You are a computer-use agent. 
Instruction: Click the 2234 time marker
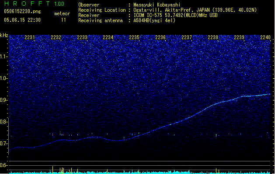point(108,37)
